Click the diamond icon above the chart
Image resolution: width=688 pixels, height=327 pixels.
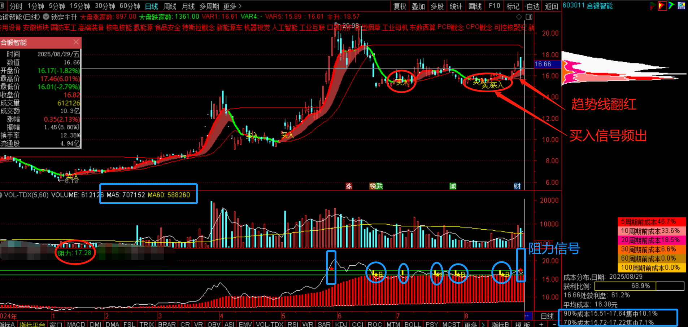point(519,17)
